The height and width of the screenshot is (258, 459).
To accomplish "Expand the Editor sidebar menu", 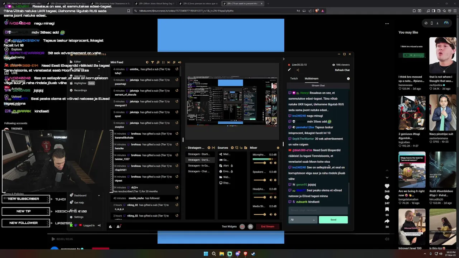I will point(99,62).
